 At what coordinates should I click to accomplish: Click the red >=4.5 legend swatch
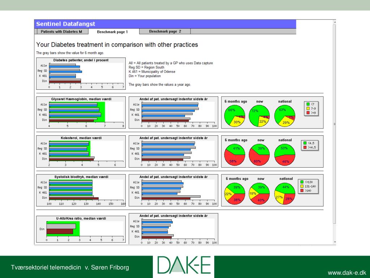pyautogui.click(x=305, y=147)
